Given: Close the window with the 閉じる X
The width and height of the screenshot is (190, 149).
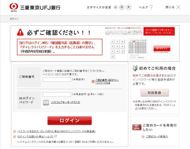Looking at the screenshot, I should 178,7.
